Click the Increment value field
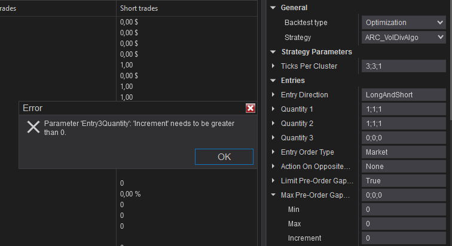The image size is (452, 246). pyautogui.click(x=404, y=238)
